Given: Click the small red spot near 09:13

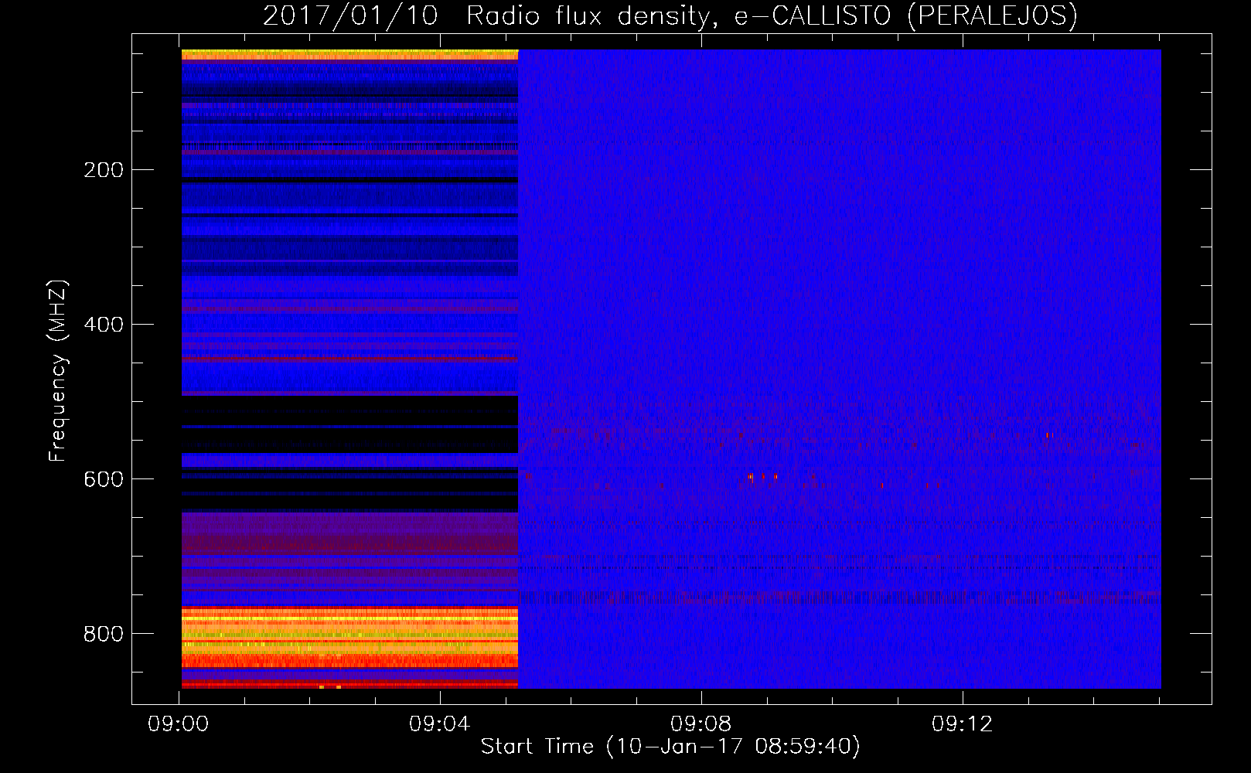Looking at the screenshot, I should coord(1048,435).
